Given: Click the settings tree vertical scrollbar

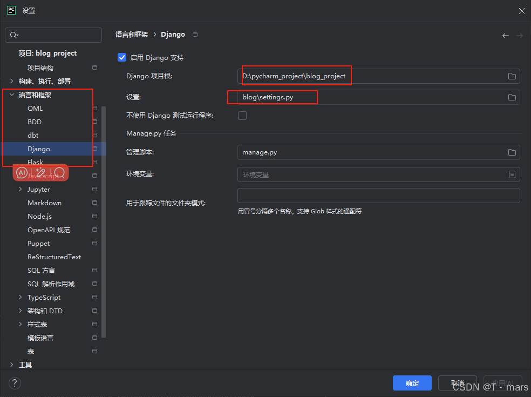Looking at the screenshot, I should point(104,222).
